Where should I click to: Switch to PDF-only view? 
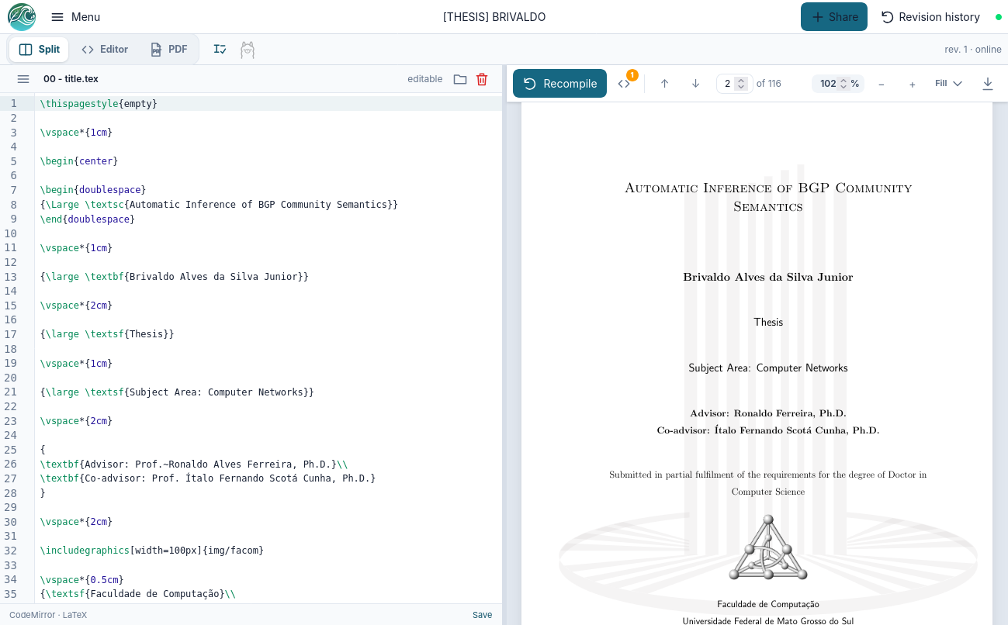[x=169, y=49]
